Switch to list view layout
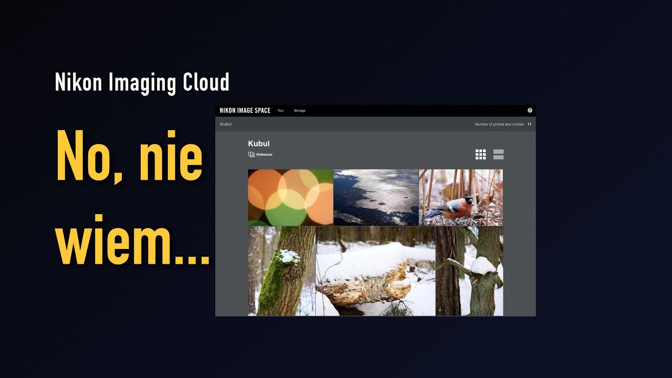Image resolution: width=672 pixels, height=378 pixels. pos(498,154)
